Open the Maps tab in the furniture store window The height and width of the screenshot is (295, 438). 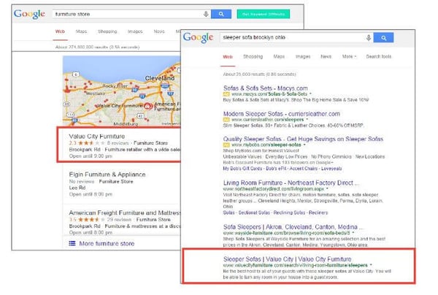pos(81,31)
